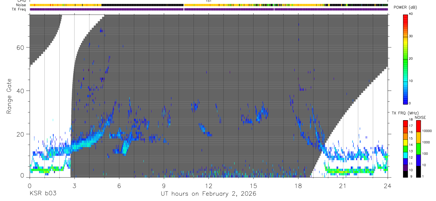Click the "11" tick on the TX FRQ legend

coord(411,164)
